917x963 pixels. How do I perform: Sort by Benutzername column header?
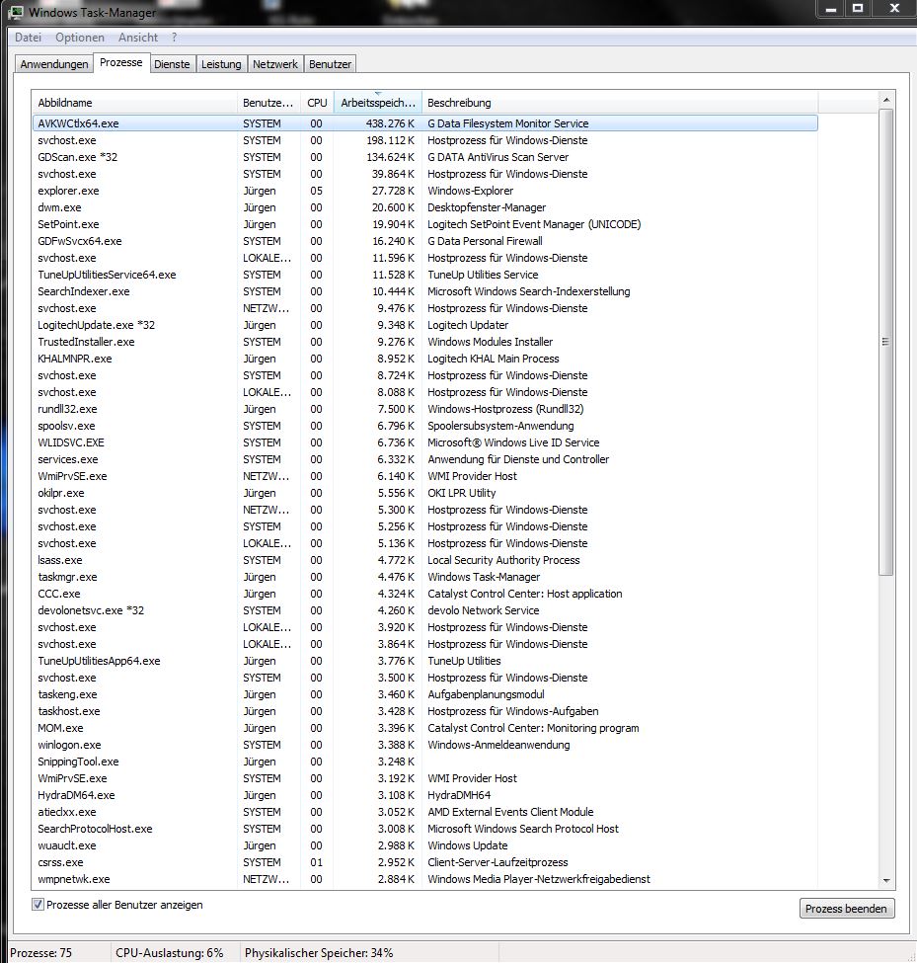coord(268,103)
